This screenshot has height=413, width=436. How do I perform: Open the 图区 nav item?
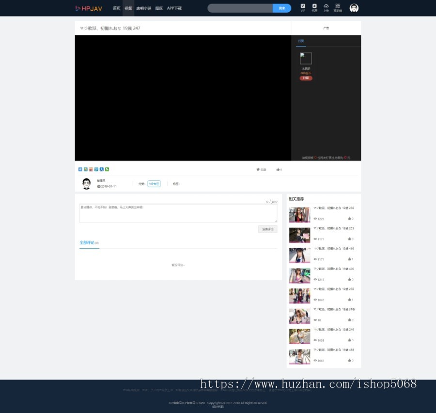pyautogui.click(x=159, y=8)
